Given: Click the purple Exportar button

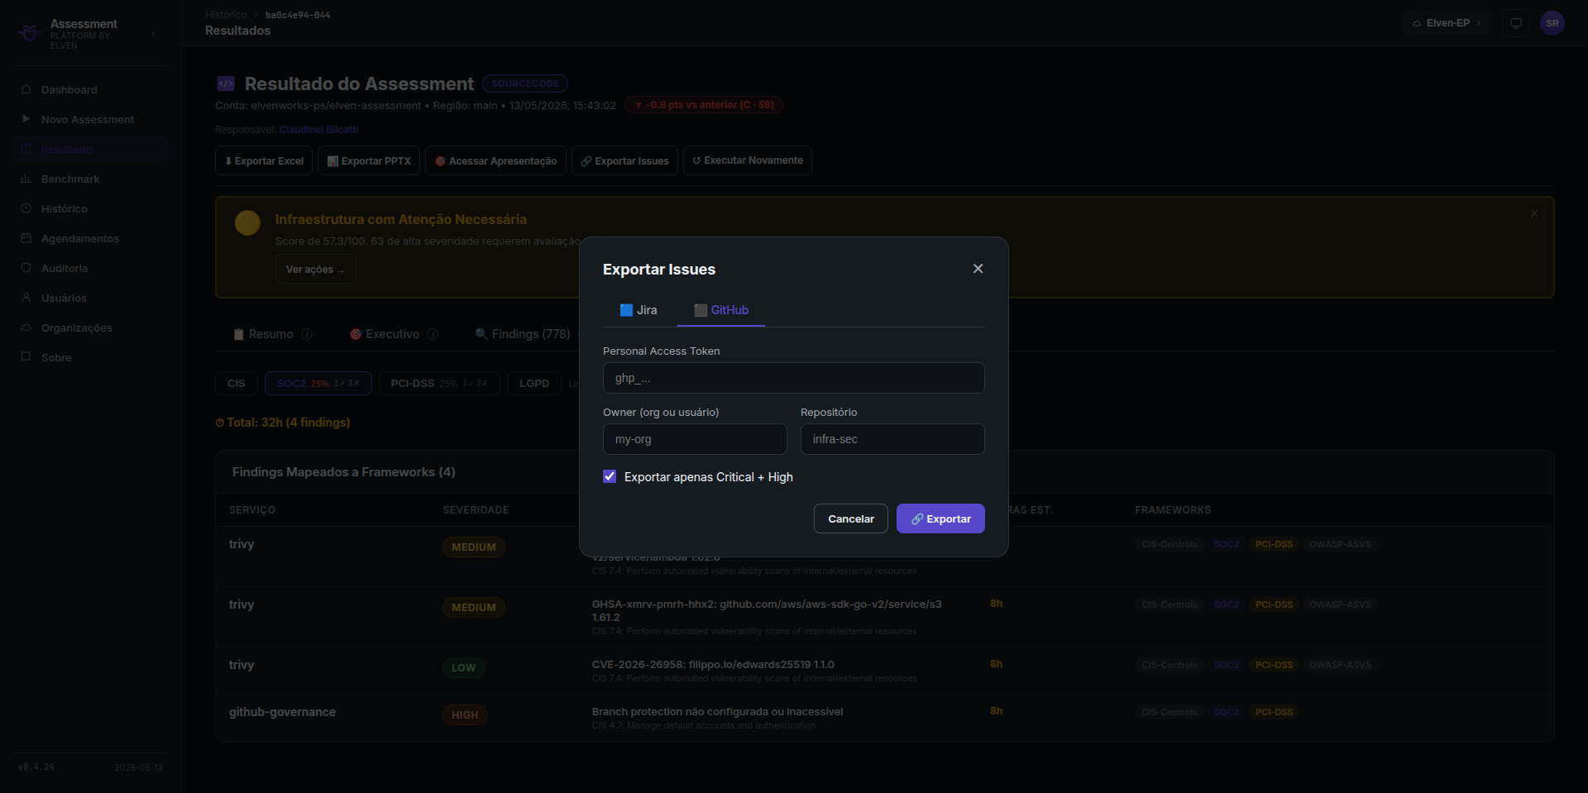Looking at the screenshot, I should pyautogui.click(x=940, y=518).
